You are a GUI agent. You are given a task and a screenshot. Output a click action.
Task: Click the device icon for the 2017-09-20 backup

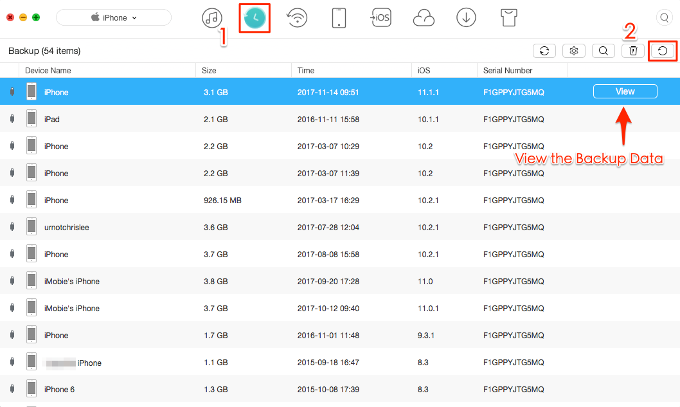[31, 280]
